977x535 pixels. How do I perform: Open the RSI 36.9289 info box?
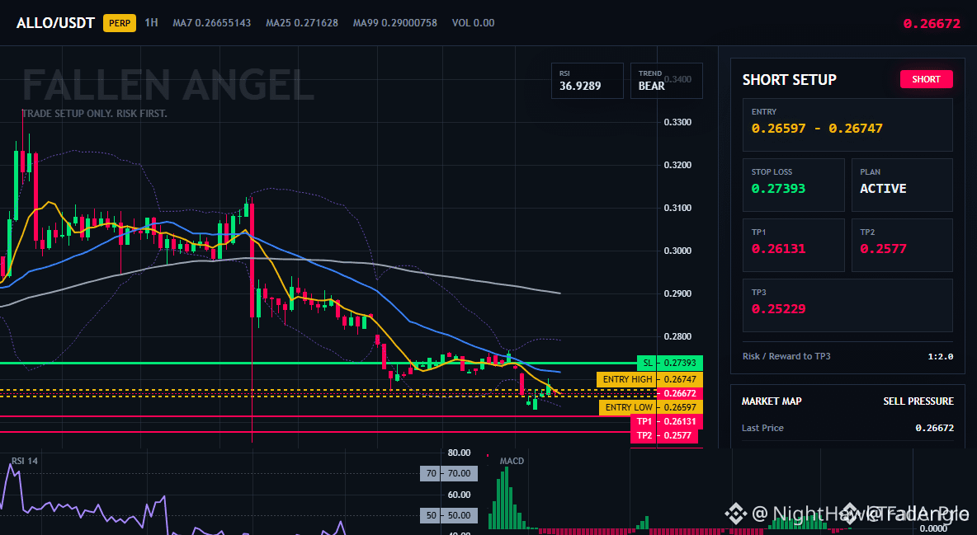pyautogui.click(x=587, y=80)
